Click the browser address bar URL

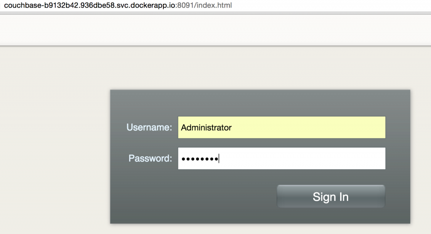118,5
